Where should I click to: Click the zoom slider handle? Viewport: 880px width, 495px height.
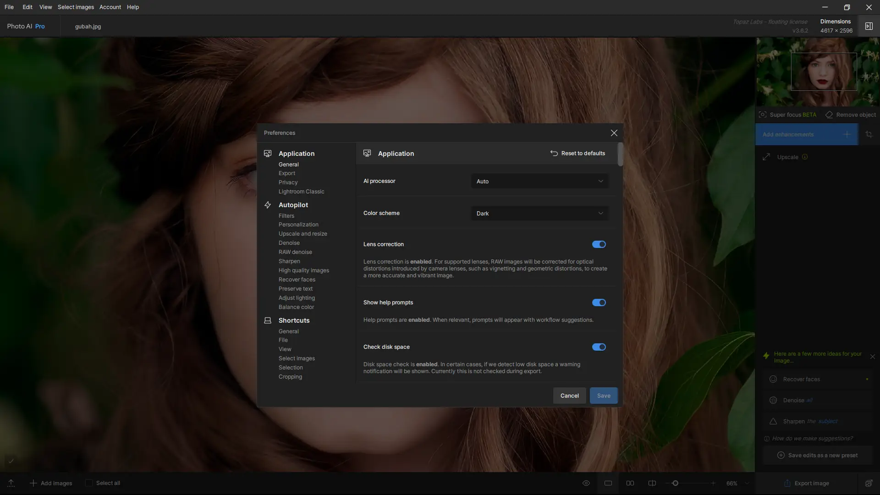tap(675, 483)
